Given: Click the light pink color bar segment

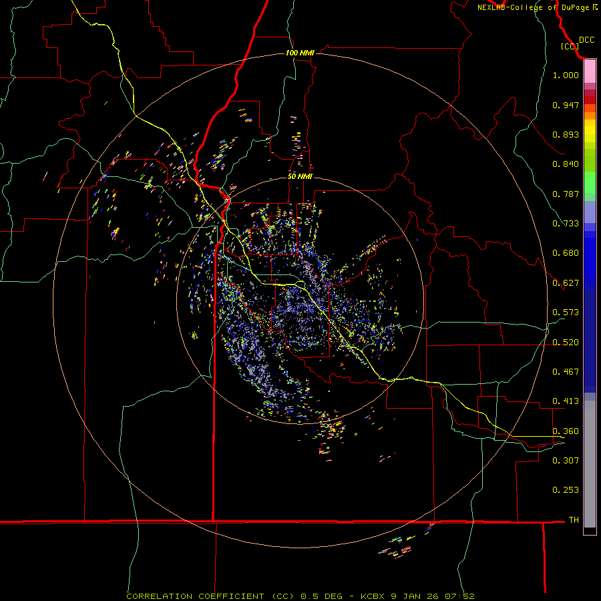Looking at the screenshot, I should [x=590, y=71].
